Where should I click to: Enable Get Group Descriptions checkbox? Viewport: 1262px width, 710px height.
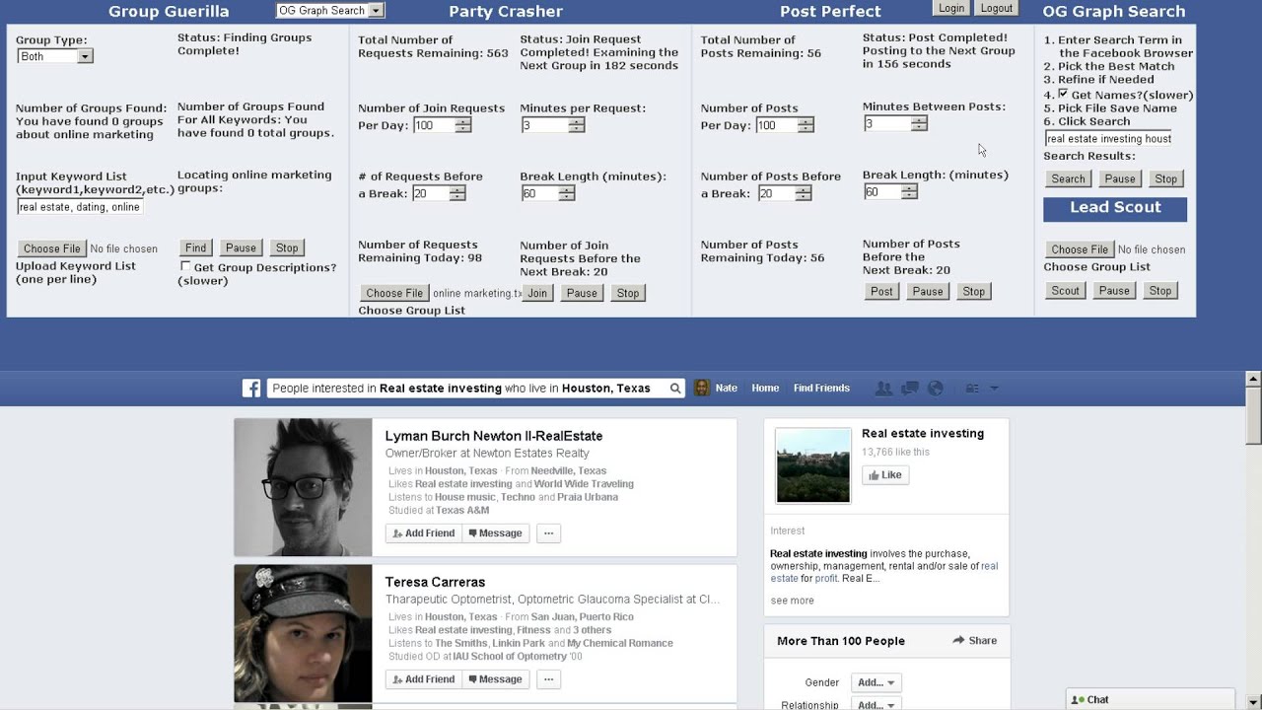(185, 267)
